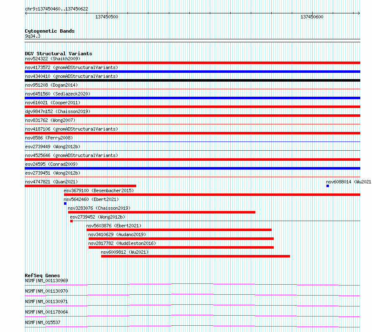
Task: Click the red bar under nsv3283076
Action: 162,212
